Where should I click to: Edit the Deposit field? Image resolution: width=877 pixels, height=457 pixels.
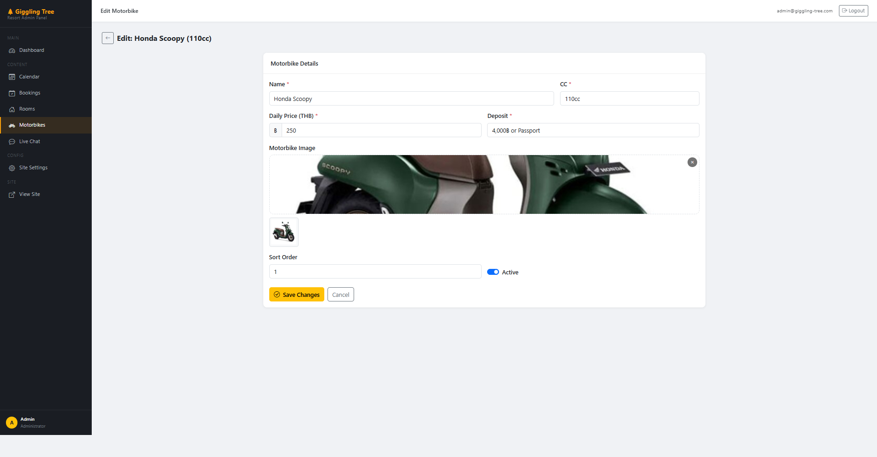(593, 130)
